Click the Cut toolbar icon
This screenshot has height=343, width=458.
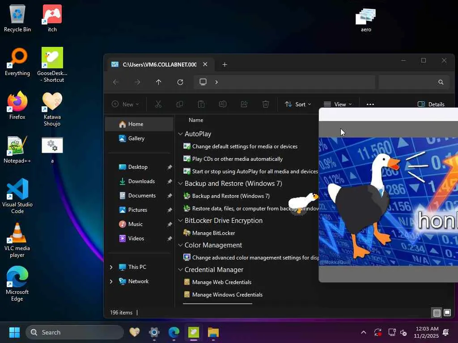(x=158, y=104)
